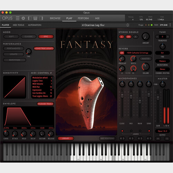Viewport: 173px width, 173px height.
Task: Decrease transpose with the minus button
Action: point(157,37)
